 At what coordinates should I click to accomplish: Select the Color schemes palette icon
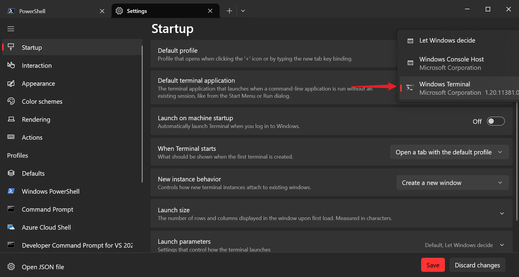click(11, 101)
